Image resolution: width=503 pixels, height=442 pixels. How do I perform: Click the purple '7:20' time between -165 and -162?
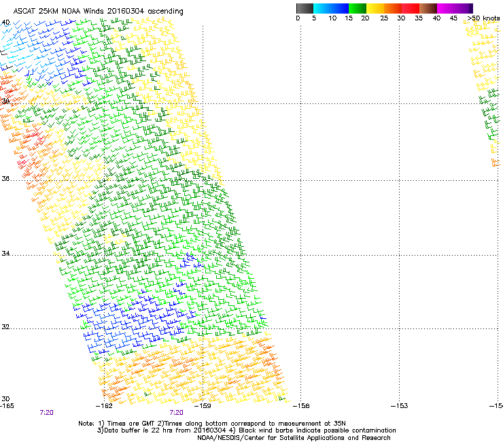tap(46, 413)
